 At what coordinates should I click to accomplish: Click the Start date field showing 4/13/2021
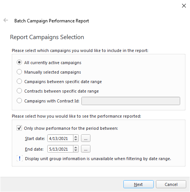coord(60,138)
